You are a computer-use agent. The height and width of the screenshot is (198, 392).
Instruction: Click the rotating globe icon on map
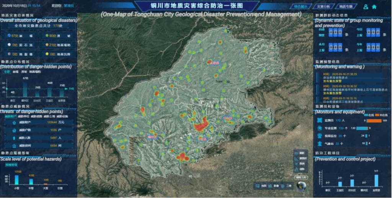(302, 185)
